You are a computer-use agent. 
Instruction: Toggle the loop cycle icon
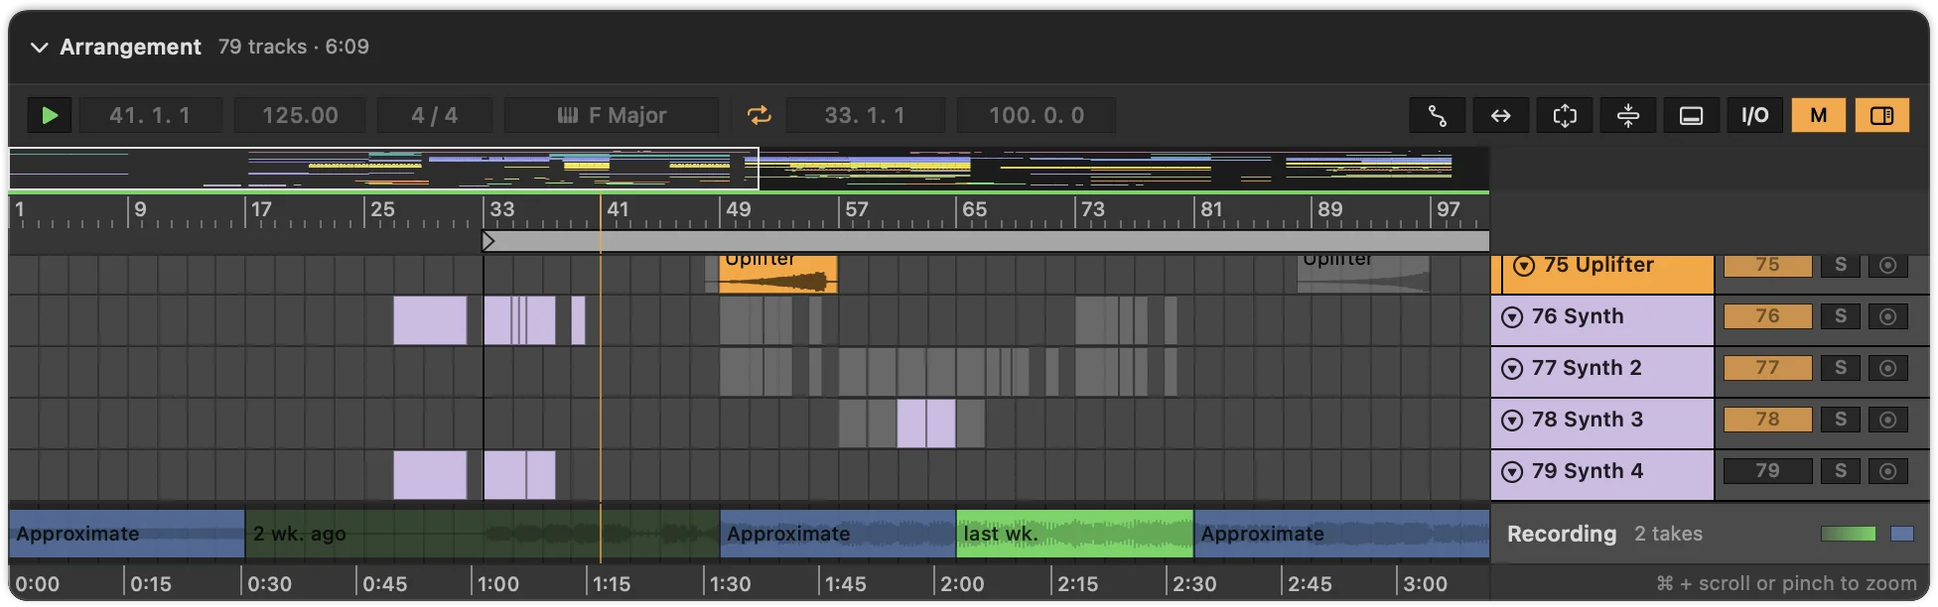click(760, 115)
